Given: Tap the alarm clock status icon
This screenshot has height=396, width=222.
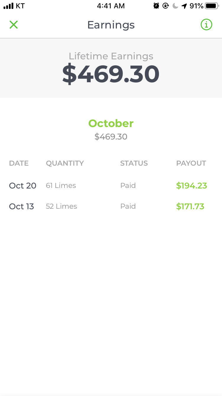Looking at the screenshot, I should click(x=156, y=6).
